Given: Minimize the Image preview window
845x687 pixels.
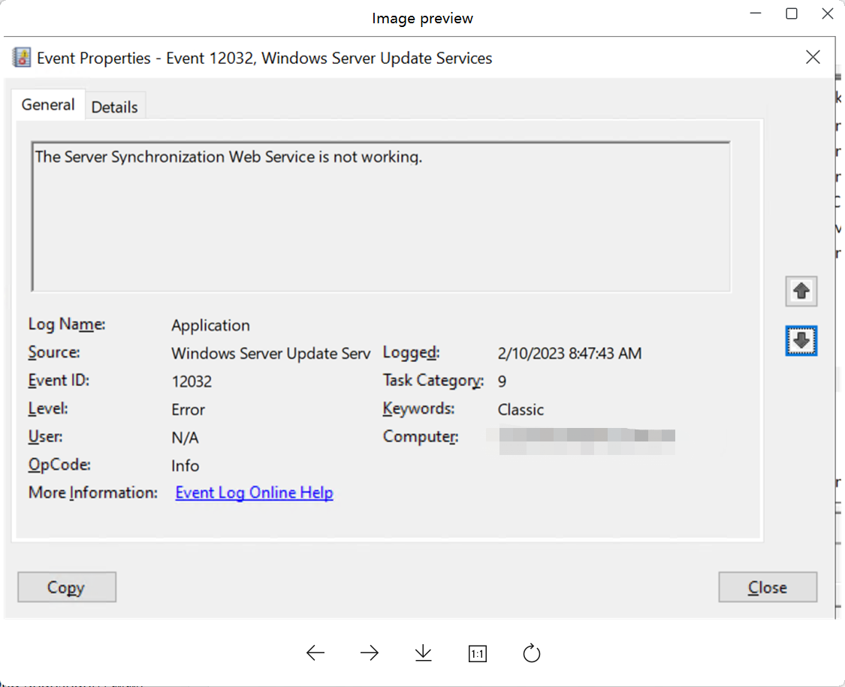Looking at the screenshot, I should [756, 14].
